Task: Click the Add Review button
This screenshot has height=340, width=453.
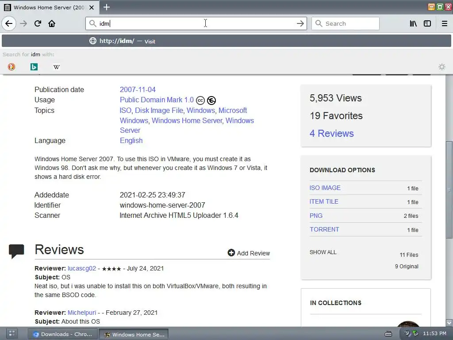Action: point(249,253)
